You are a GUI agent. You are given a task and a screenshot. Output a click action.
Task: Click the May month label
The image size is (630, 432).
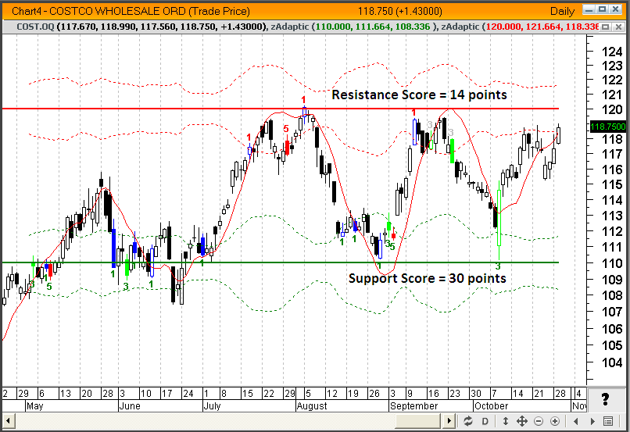34,406
